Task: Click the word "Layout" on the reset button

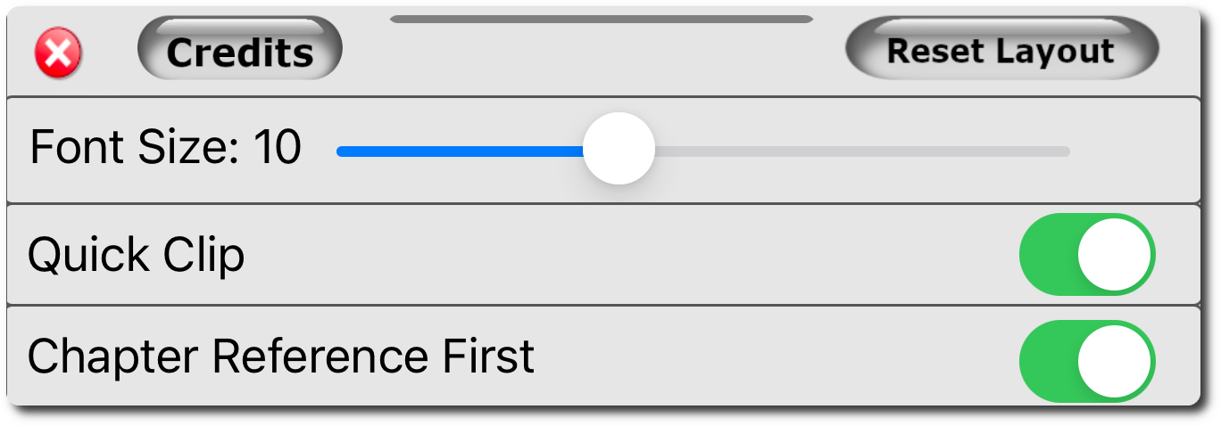Action: [1056, 51]
